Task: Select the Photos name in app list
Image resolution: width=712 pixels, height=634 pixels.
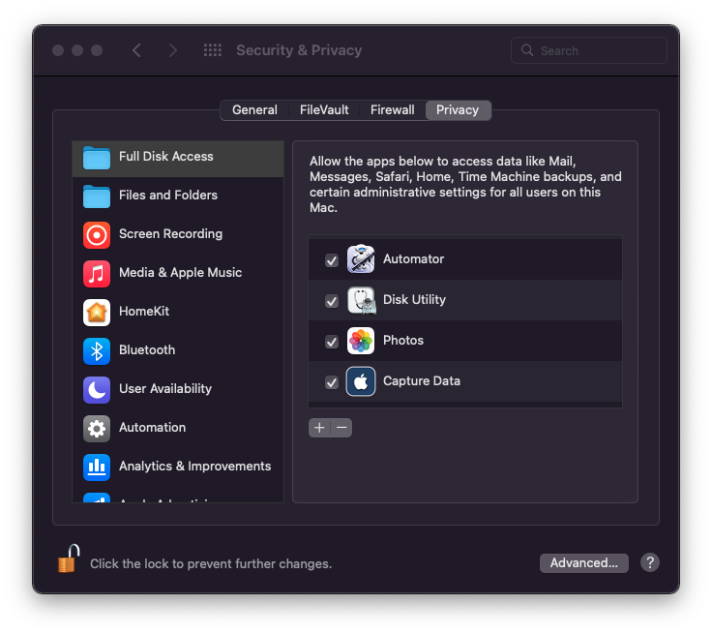Action: coord(403,341)
